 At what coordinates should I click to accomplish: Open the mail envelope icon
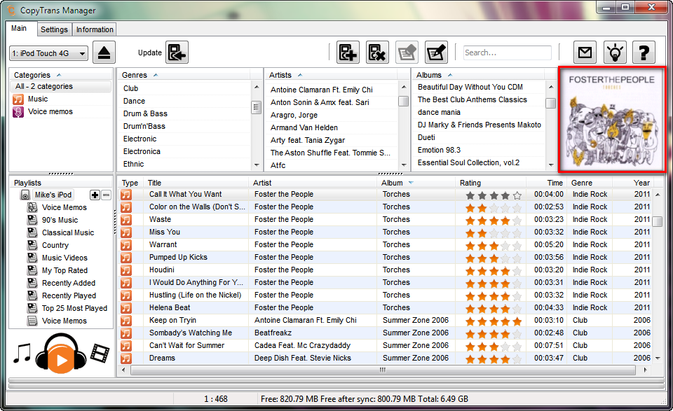point(585,53)
